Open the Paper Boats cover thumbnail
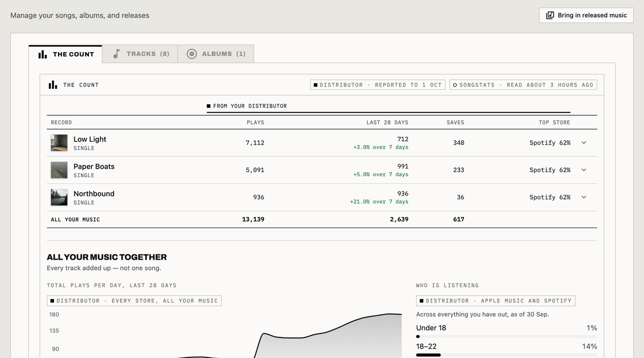This screenshot has width=644, height=358. (59, 170)
